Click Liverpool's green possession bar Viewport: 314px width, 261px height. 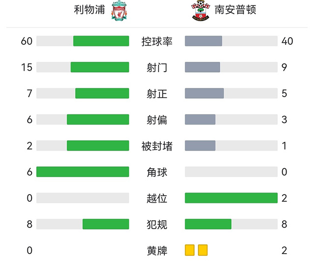pyautogui.click(x=101, y=41)
